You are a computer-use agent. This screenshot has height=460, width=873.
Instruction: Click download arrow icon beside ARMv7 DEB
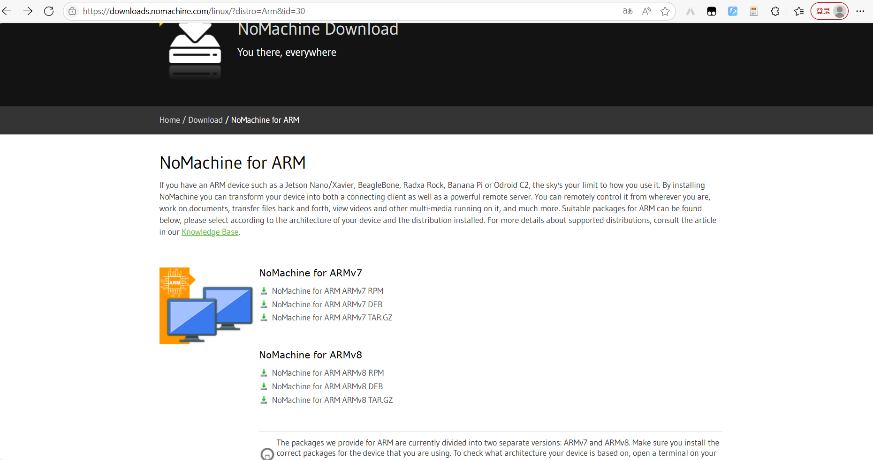tap(264, 304)
